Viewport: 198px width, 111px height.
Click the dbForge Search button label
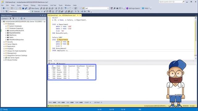[134, 8]
